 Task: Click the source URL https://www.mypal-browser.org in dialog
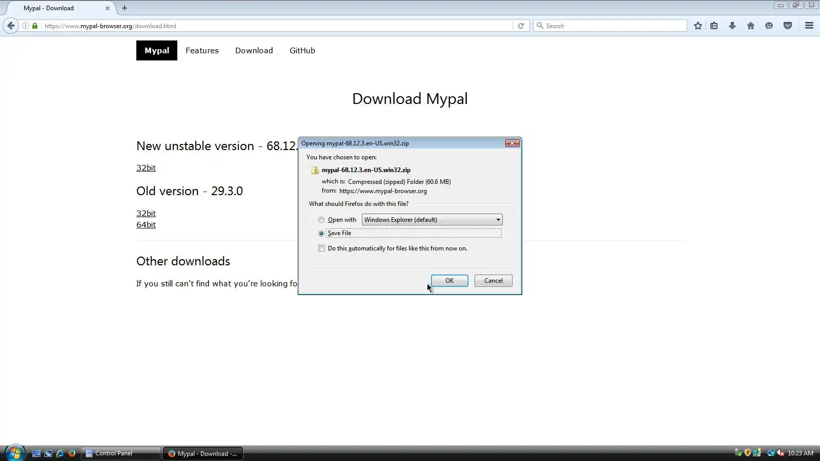(383, 191)
